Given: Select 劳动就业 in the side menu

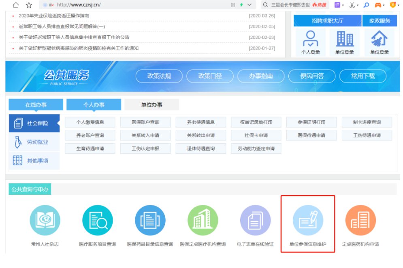Looking at the screenshot, I should tap(37, 142).
